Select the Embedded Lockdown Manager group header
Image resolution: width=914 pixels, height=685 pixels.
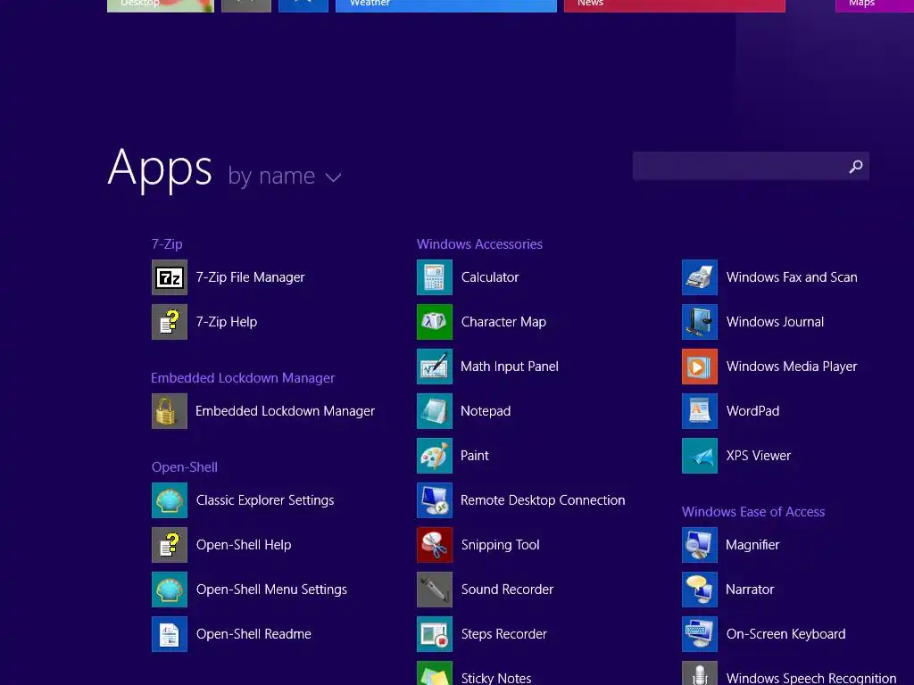[243, 378]
